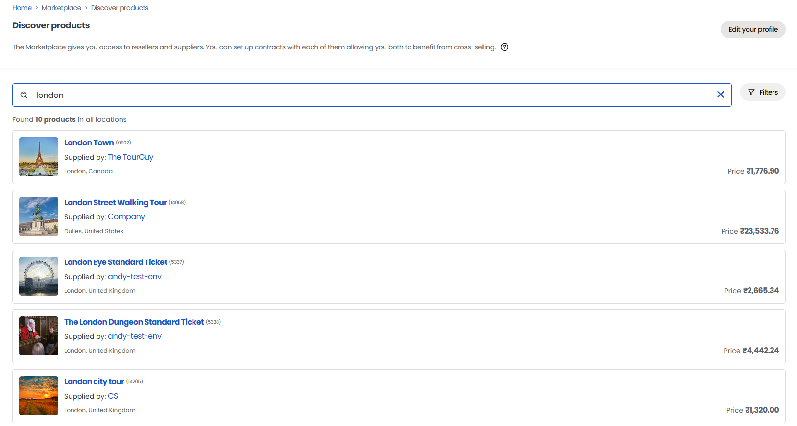
Task: Open the Filters panel
Action: [x=762, y=92]
